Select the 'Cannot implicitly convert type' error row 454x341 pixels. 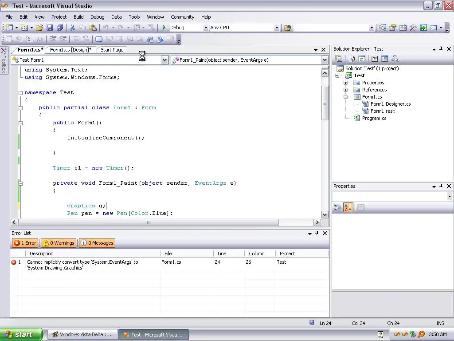(169, 265)
